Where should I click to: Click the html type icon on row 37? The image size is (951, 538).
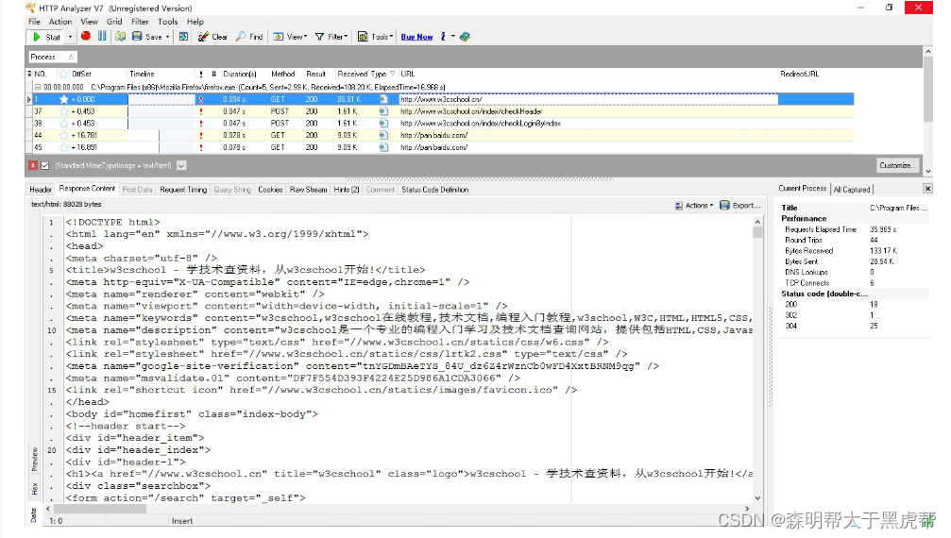pos(383,111)
